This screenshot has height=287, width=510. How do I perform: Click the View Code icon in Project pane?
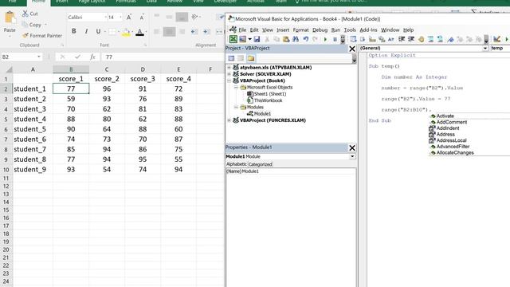pos(231,58)
